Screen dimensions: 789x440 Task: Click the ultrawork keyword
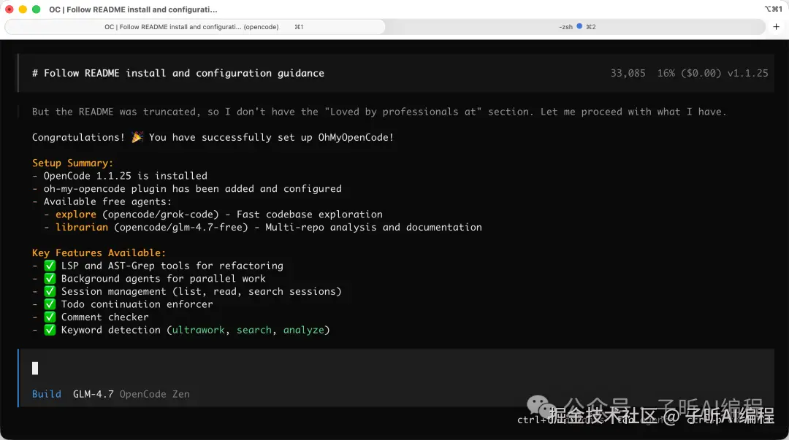pos(198,330)
